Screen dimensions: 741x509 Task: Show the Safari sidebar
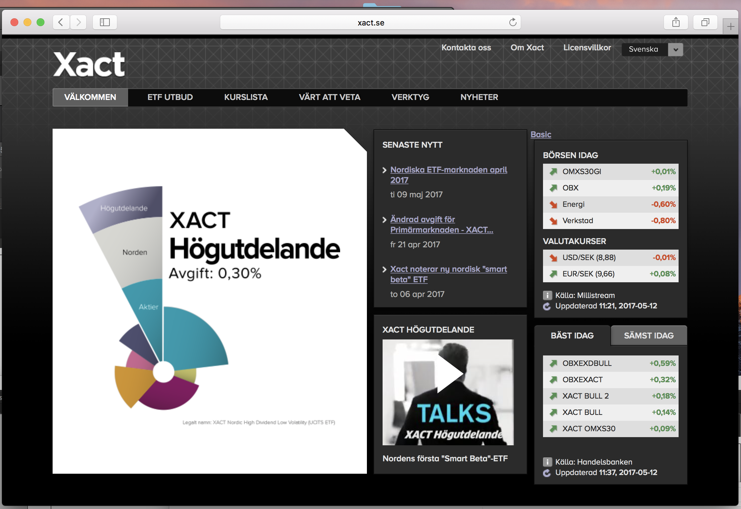tap(105, 22)
